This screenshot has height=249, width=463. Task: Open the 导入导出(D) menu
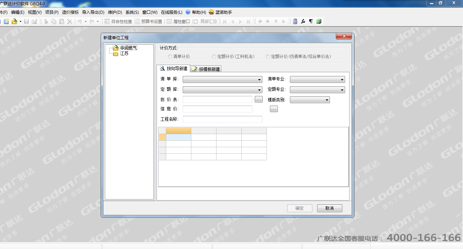(93, 12)
